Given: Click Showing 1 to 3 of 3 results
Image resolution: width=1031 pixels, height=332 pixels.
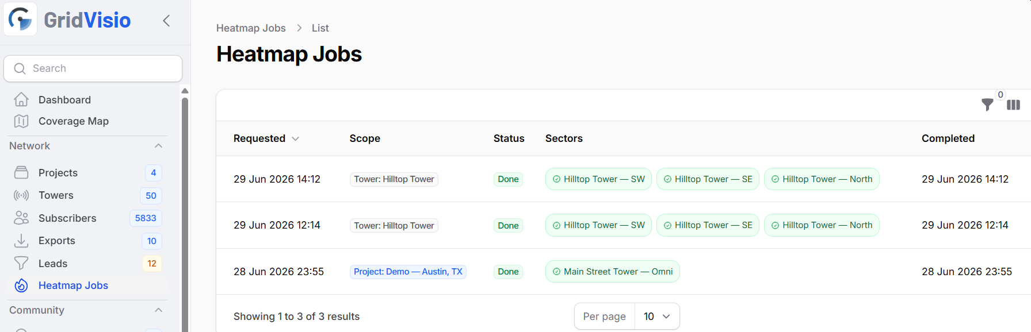Looking at the screenshot, I should pos(296,316).
